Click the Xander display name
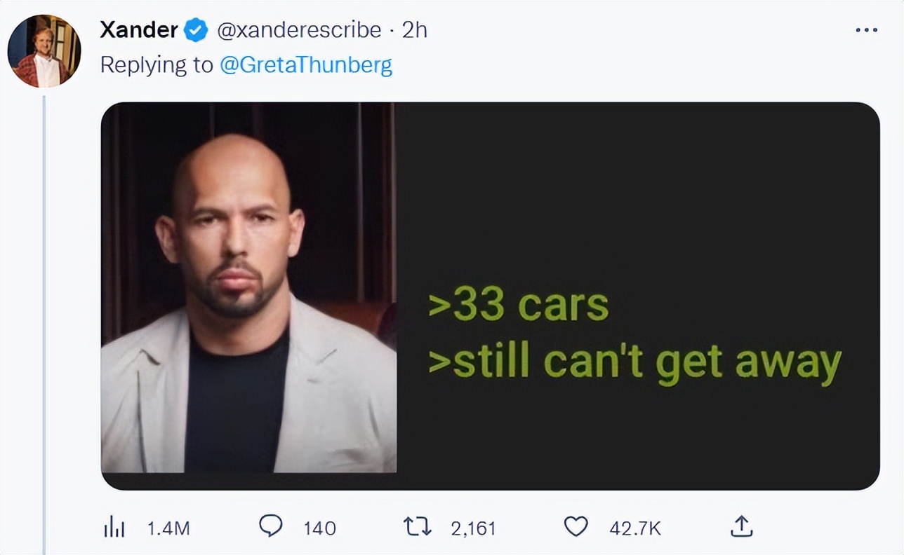904x555 pixels. [x=138, y=30]
